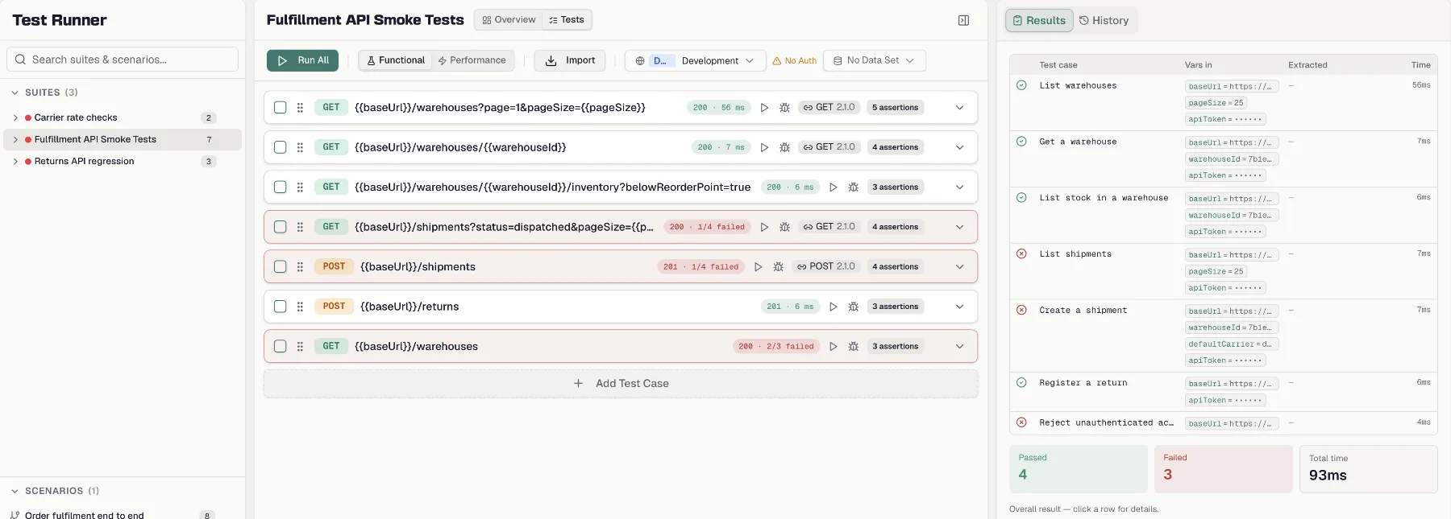The width and height of the screenshot is (1451, 519).
Task: Expand the POST shipments test row
Action: pos(959,267)
